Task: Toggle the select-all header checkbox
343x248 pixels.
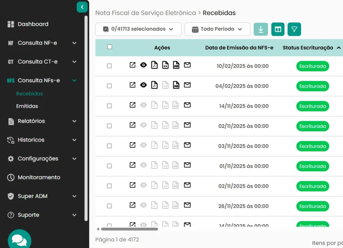Action: (110, 47)
